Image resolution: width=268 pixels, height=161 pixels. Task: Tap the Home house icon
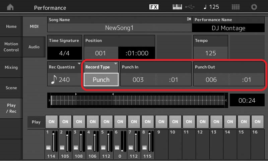(10, 7)
